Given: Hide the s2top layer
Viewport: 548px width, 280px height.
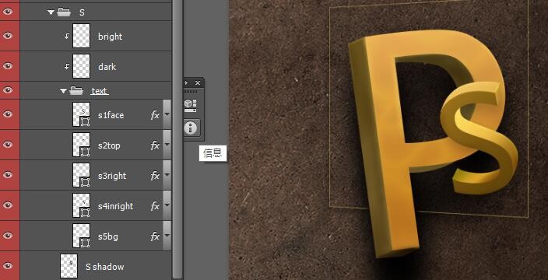Looking at the screenshot, I should click(x=7, y=144).
